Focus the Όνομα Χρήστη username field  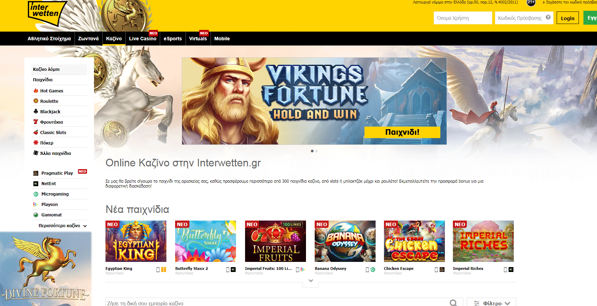click(x=463, y=18)
